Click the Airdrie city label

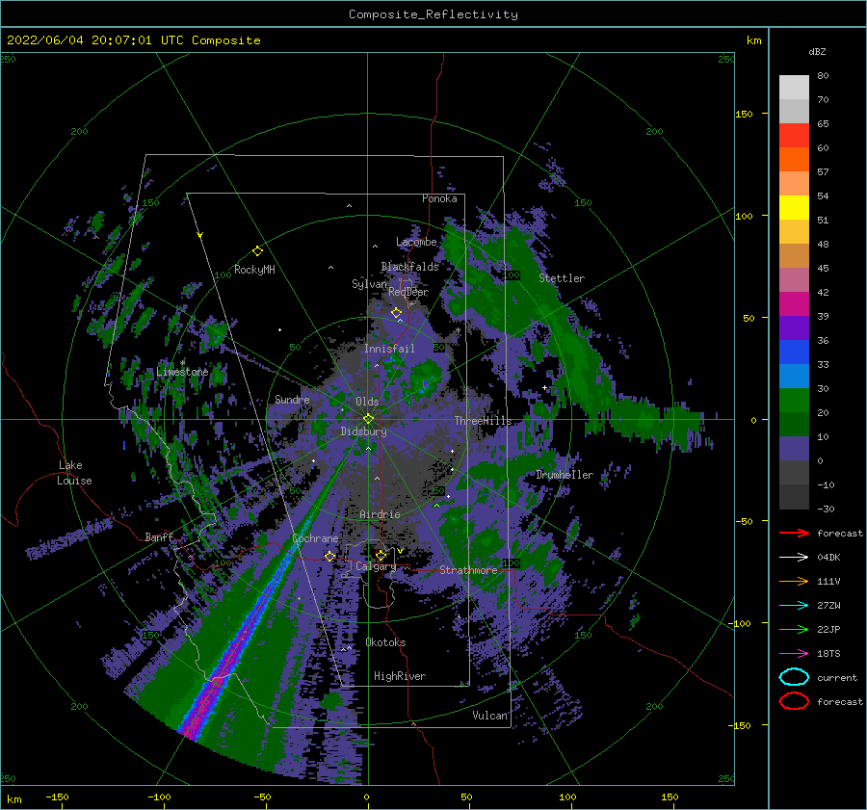[380, 514]
